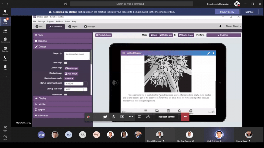The image size is (264, 148).
Task: Click the search or command box
Action: [131, 4]
